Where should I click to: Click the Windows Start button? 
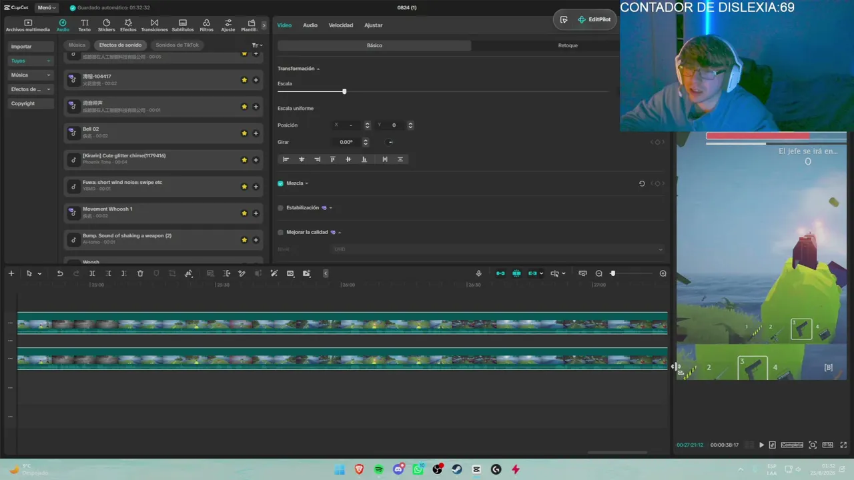pos(340,469)
